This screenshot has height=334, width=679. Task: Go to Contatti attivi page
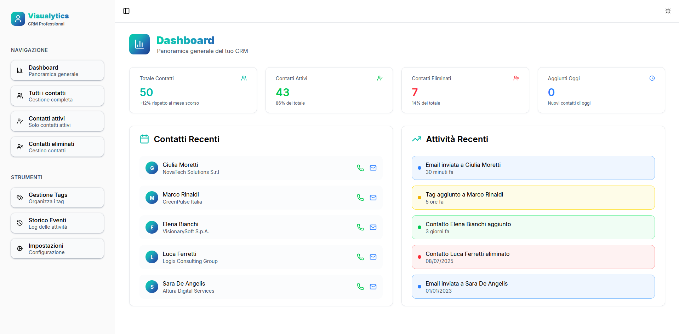coord(57,121)
